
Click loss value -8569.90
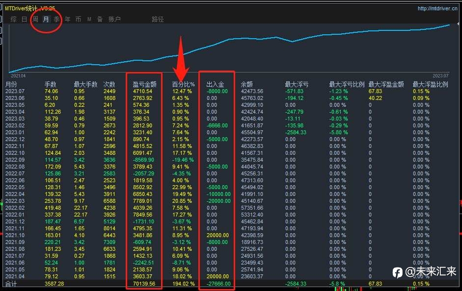pos(143,160)
